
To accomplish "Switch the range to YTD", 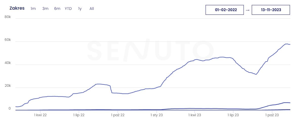I will 68,9.
